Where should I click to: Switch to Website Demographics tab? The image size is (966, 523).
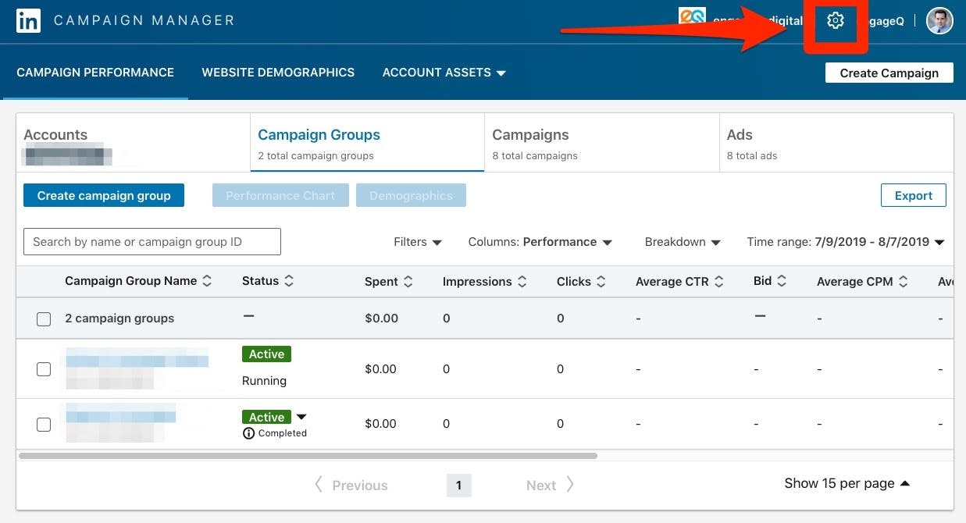[278, 73]
